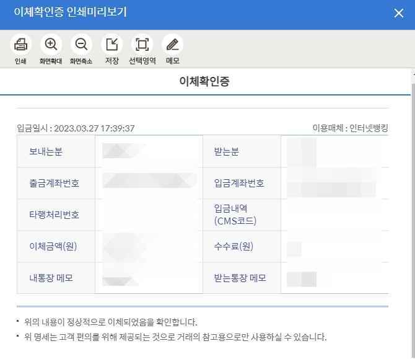
Task: Zoom in with 화면확대 icon
Action: click(x=51, y=45)
